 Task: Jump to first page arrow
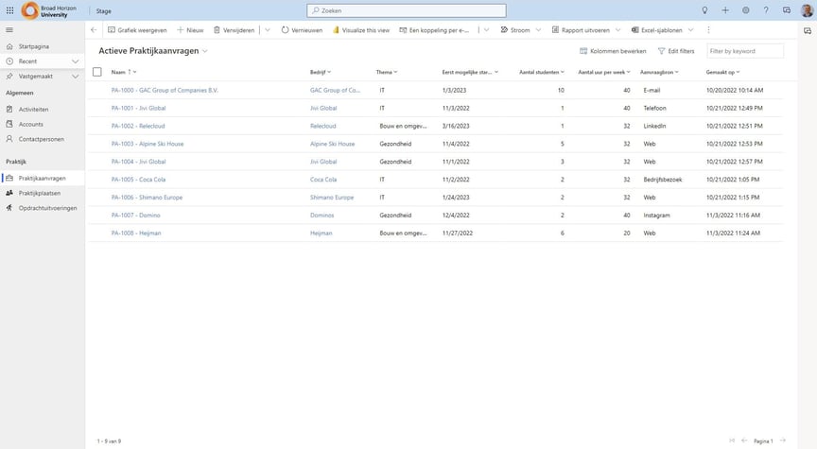(732, 440)
